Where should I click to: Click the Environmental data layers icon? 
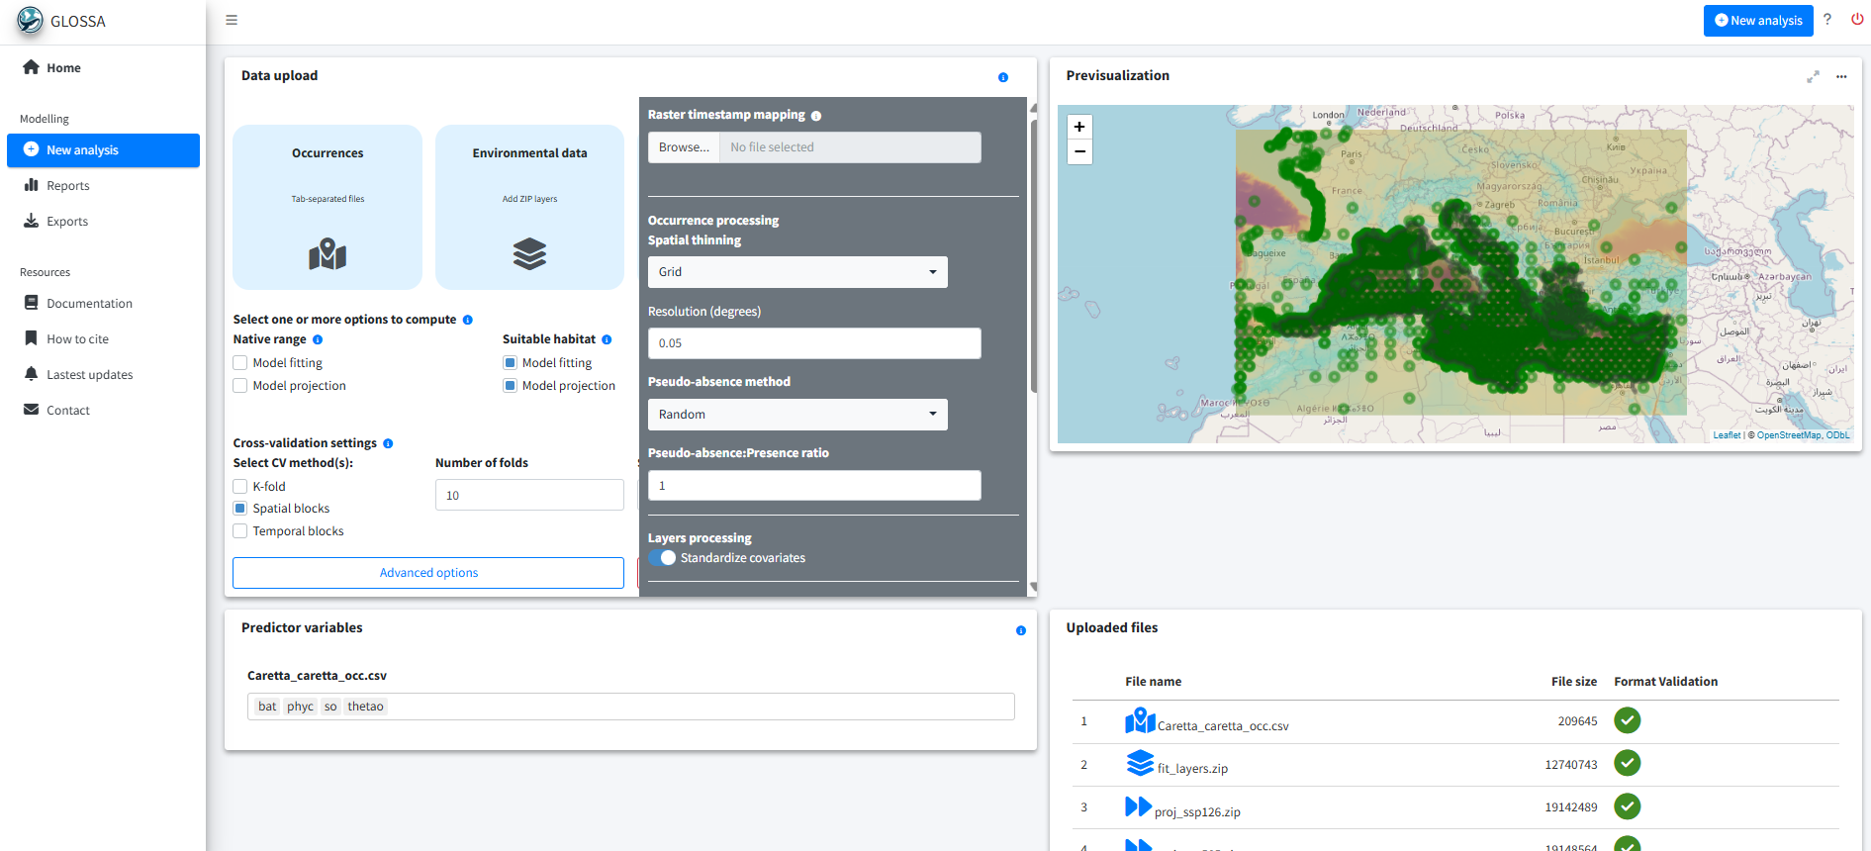click(529, 254)
